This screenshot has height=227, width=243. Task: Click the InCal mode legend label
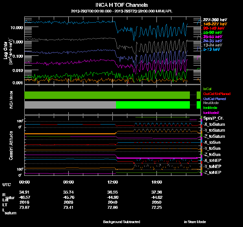[207, 89]
